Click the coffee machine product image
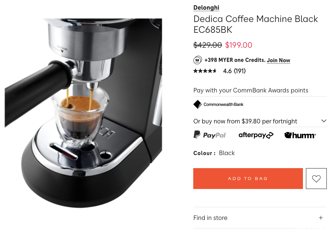The height and width of the screenshot is (230, 335). tap(83, 113)
